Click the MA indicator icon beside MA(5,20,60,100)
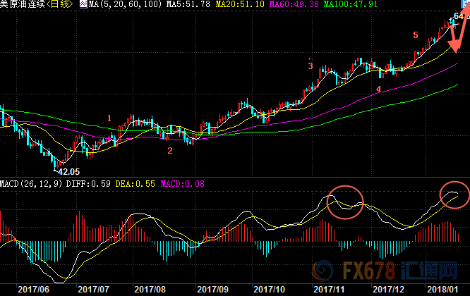The width and height of the screenshot is (470, 296). (x=83, y=5)
